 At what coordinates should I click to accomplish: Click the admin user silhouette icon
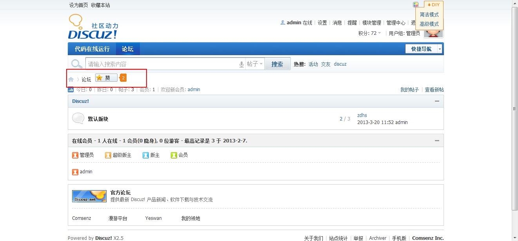(x=283, y=23)
